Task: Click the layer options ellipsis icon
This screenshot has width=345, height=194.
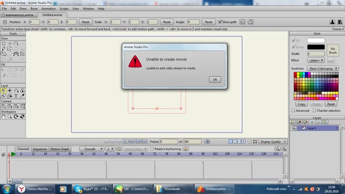Action: point(319,122)
